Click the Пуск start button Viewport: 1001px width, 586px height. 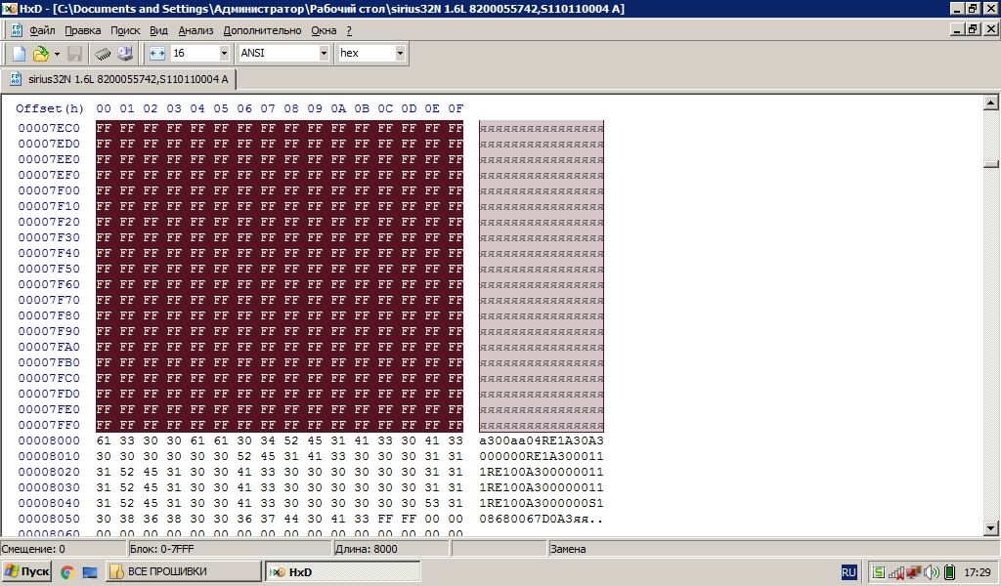point(26,572)
